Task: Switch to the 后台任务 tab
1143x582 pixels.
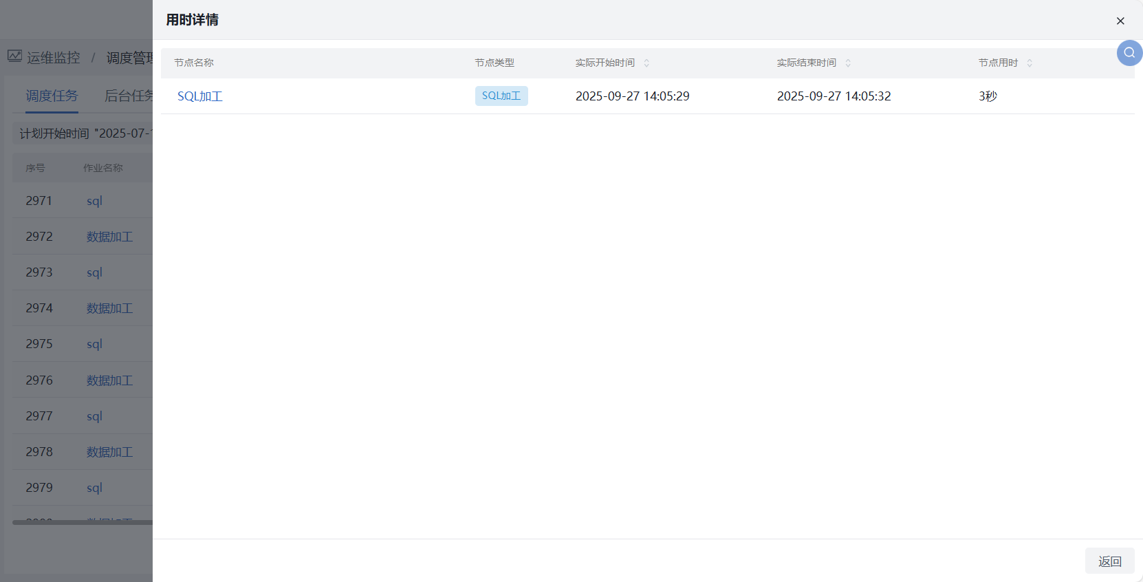Action: [128, 96]
